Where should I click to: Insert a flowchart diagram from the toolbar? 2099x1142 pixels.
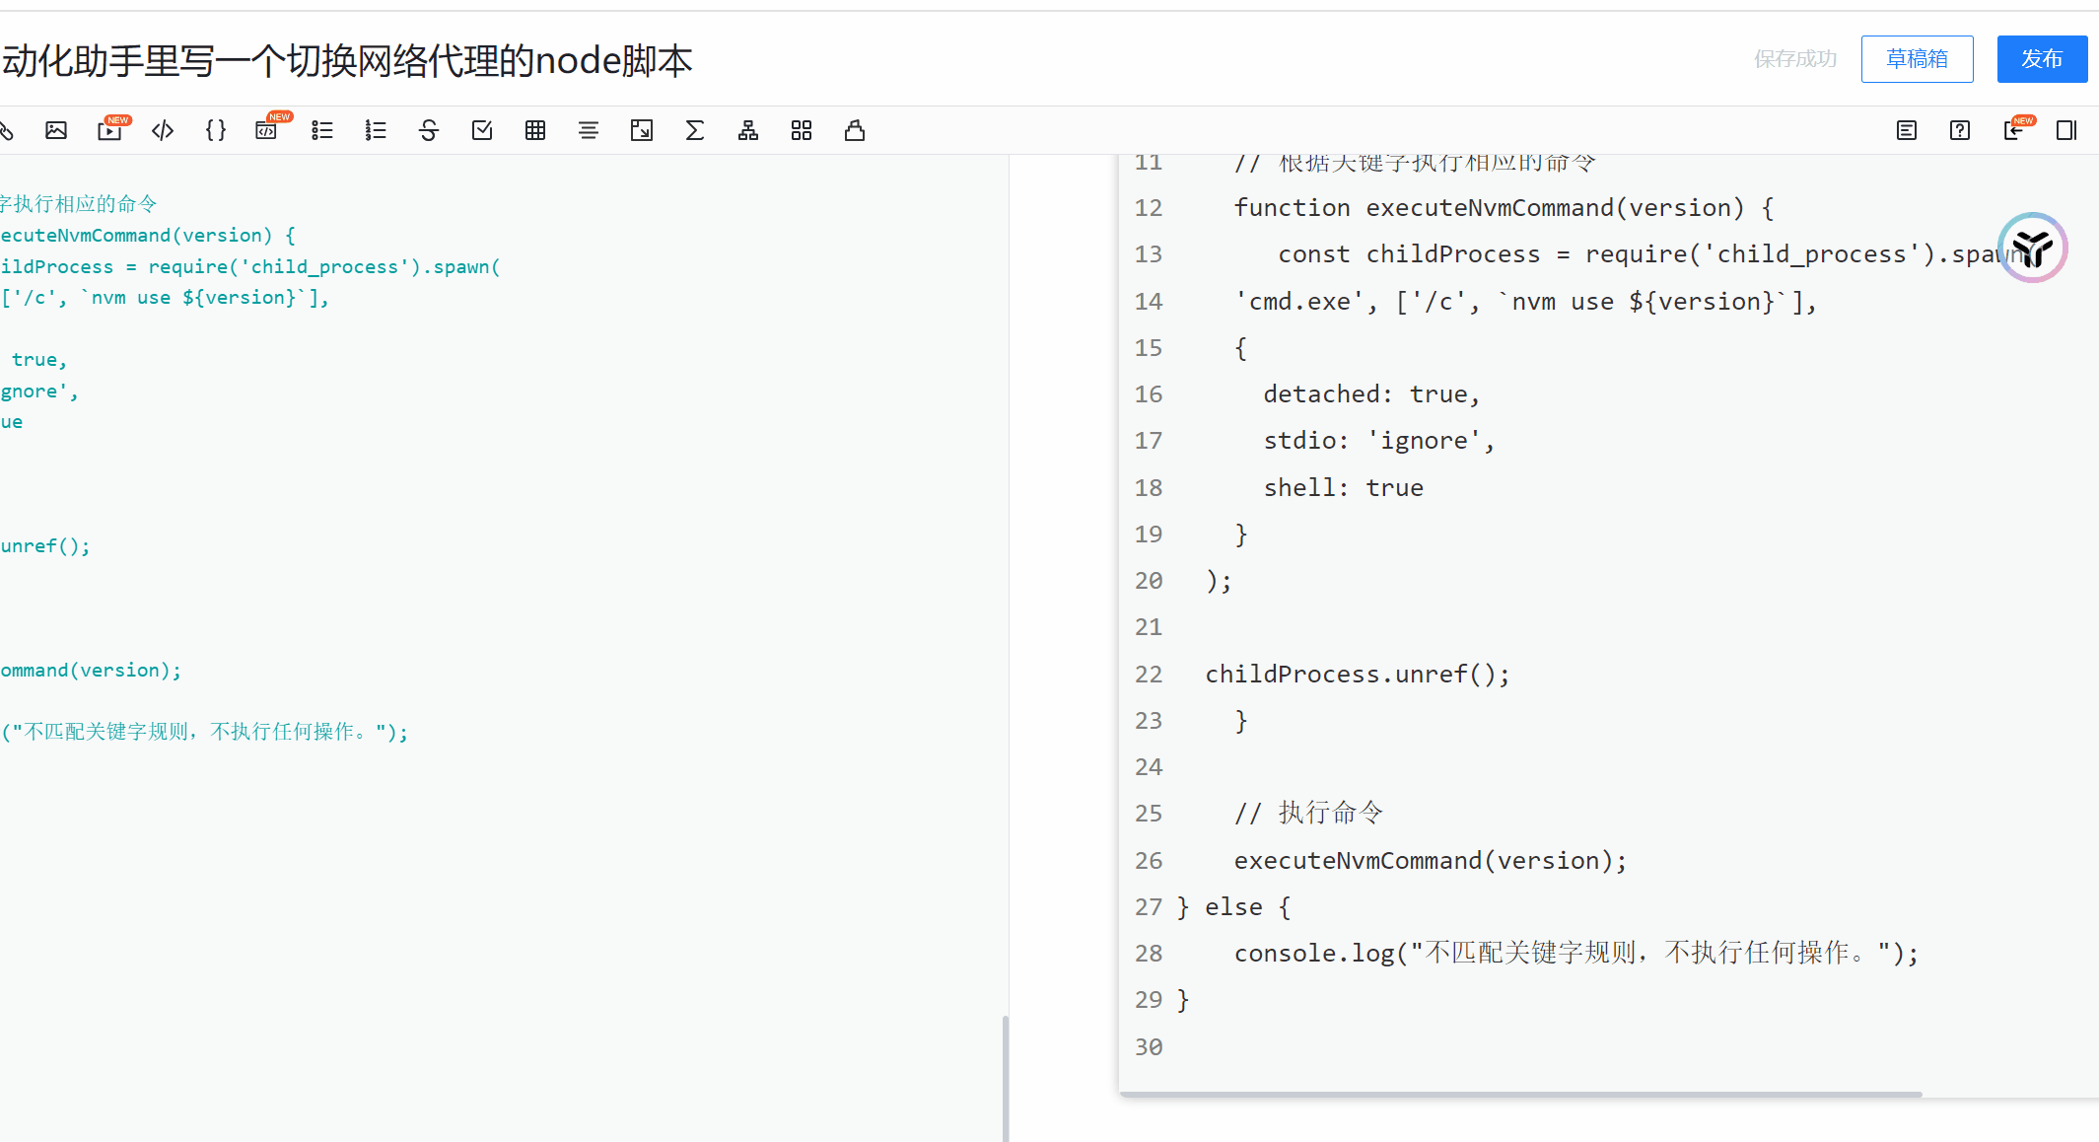pos(748,130)
